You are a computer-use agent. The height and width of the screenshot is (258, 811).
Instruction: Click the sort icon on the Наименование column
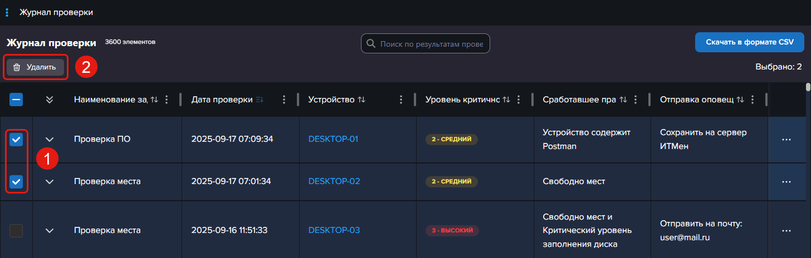(x=154, y=100)
